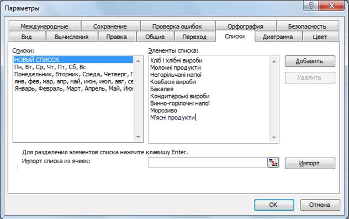Click down arrow of Списки scrollbar
The height and width of the screenshot is (219, 349).
pyautogui.click(x=138, y=137)
